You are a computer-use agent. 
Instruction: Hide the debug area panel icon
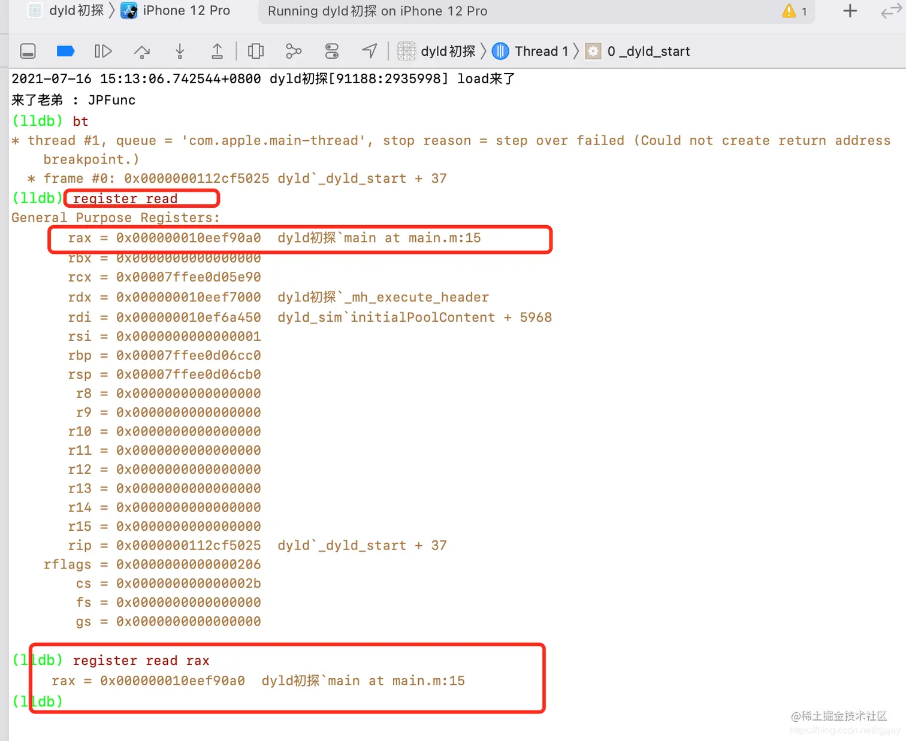click(x=28, y=52)
